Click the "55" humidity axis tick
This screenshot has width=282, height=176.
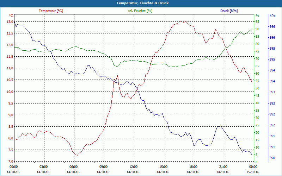[x=257, y=81]
